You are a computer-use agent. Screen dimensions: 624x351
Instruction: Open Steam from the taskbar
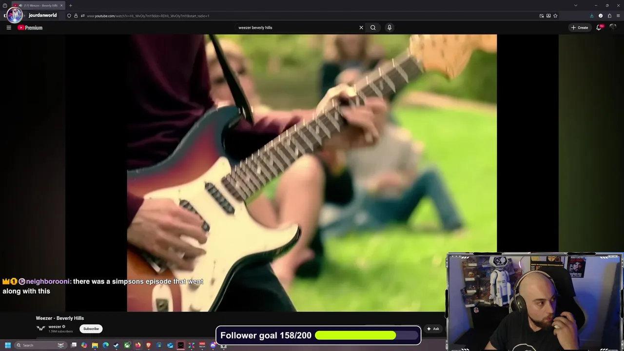coord(116,345)
